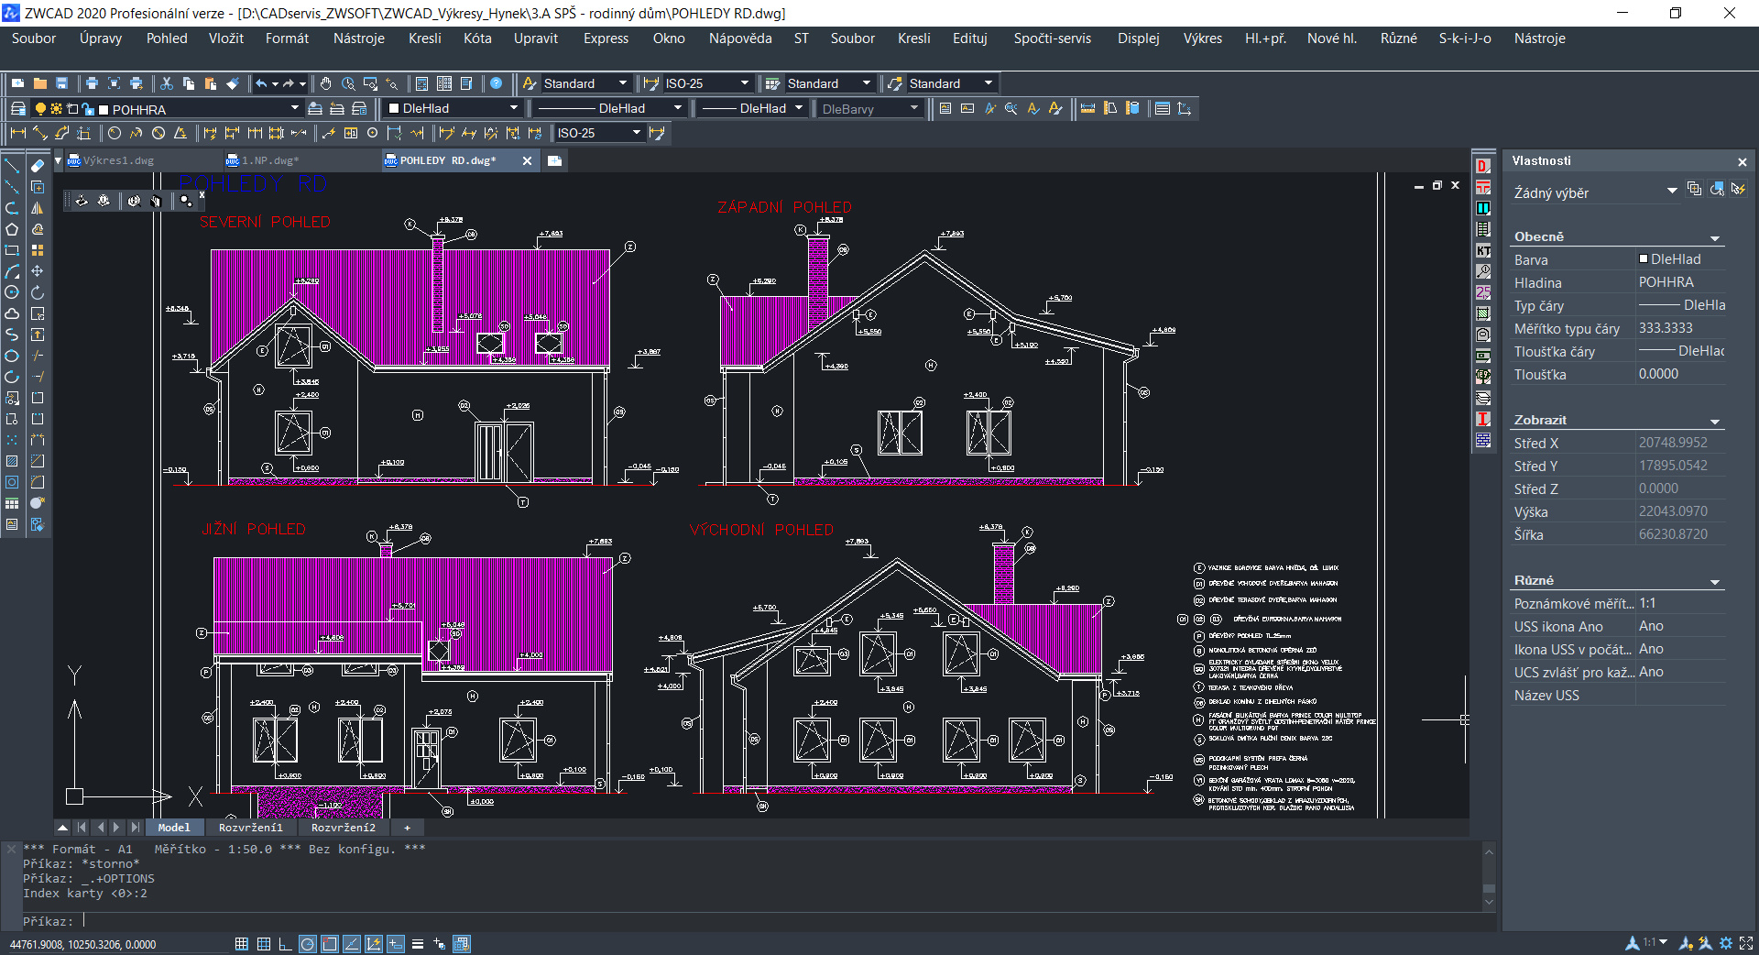Image resolution: width=1759 pixels, height=955 pixels.
Task: Activate the Polygon tool
Action: pos(12,229)
